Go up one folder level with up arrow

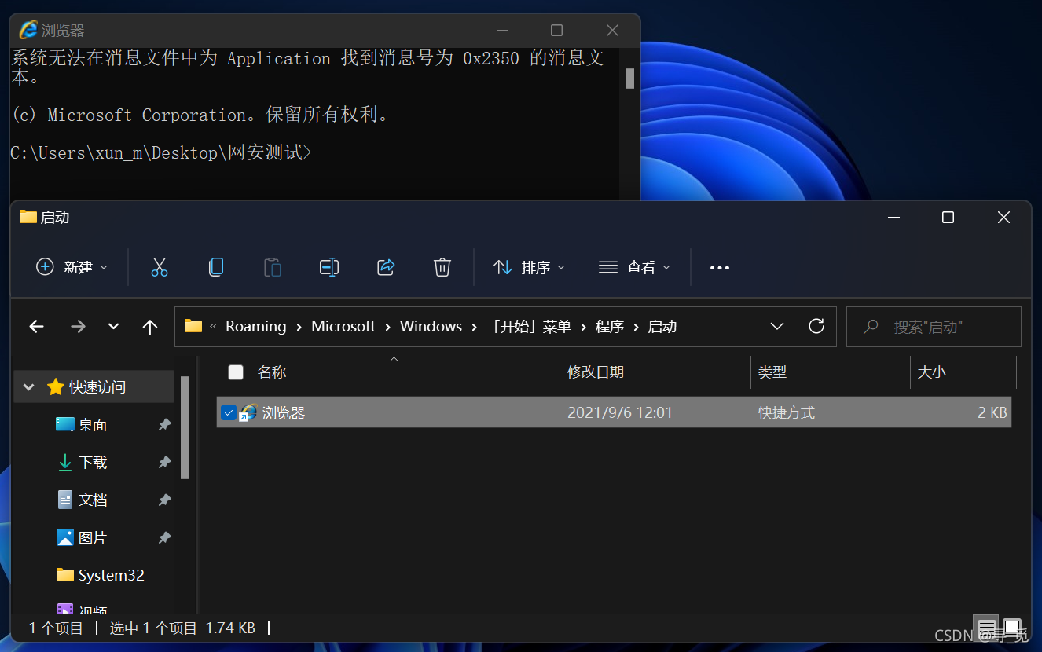click(150, 327)
